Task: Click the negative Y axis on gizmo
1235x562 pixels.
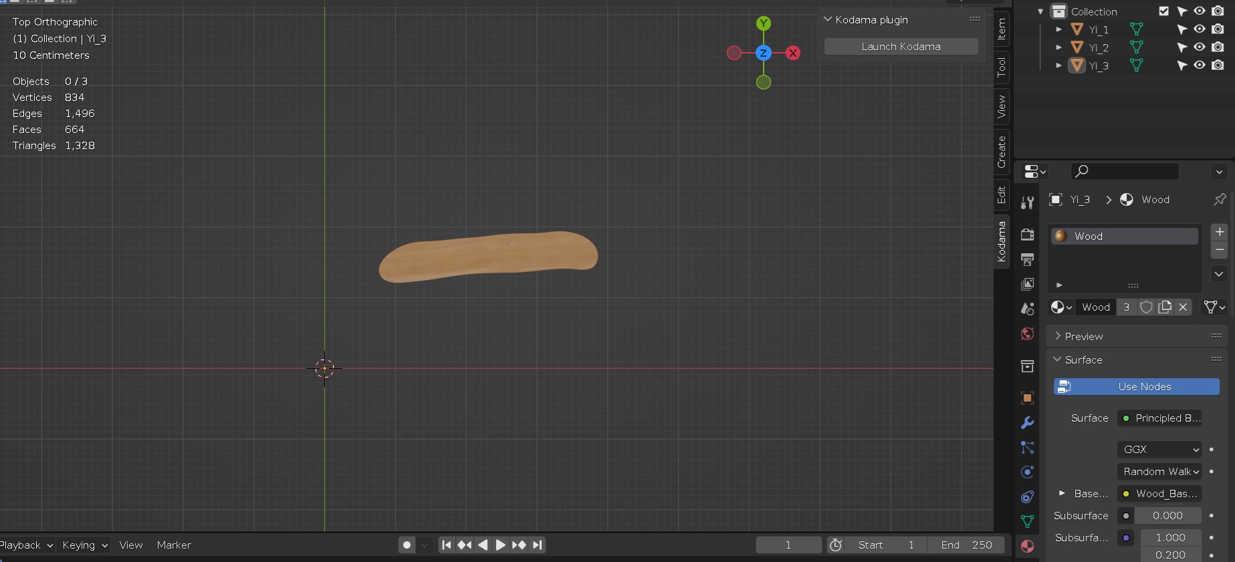Action: pos(764,82)
